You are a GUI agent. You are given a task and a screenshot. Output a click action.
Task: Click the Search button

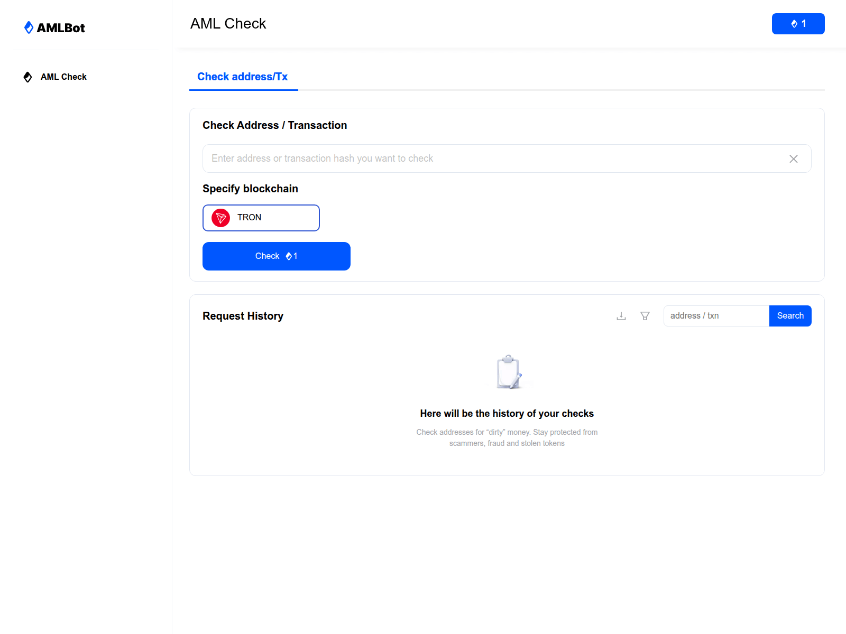click(790, 315)
